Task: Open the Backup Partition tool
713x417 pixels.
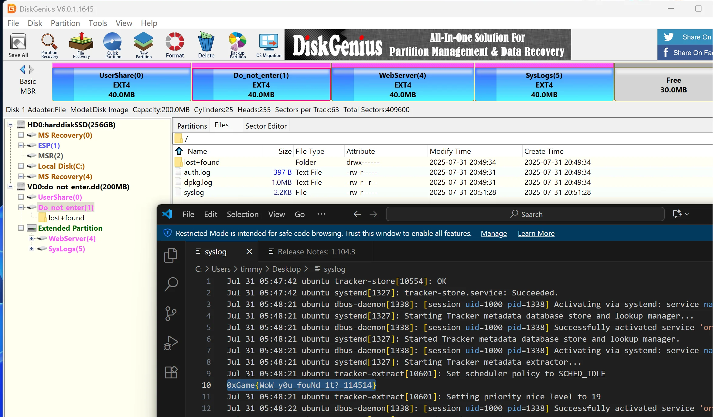Action: click(x=237, y=45)
